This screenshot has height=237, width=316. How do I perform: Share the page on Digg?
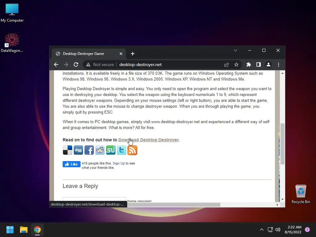coord(78,150)
